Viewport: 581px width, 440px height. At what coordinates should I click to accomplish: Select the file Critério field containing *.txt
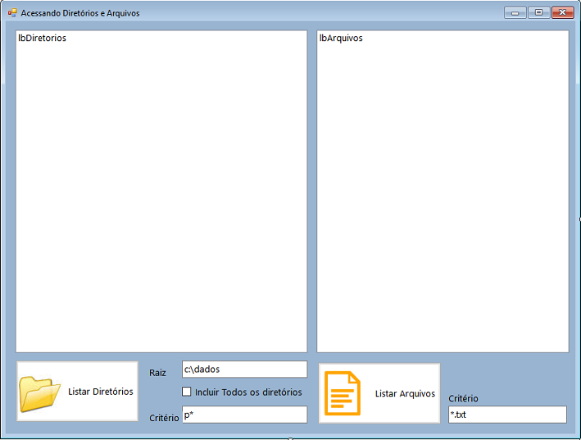click(507, 415)
